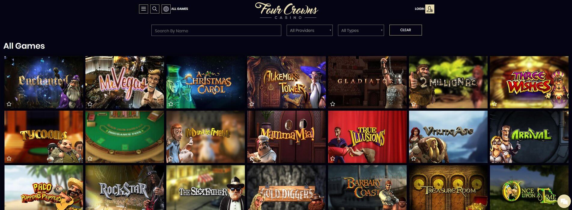Open the live chat bubble icon

click(564, 202)
